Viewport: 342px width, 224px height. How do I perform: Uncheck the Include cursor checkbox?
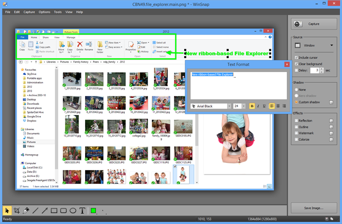297,57
